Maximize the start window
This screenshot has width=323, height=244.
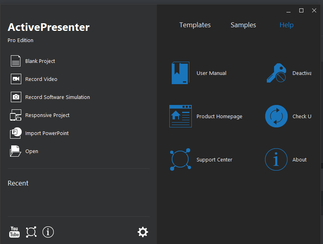point(301,10)
